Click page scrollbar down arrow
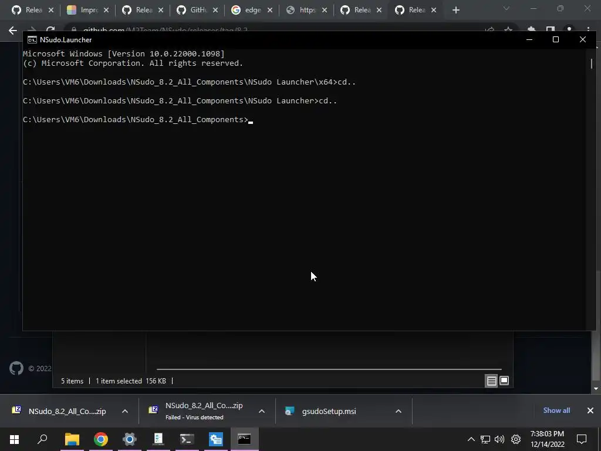Viewport: 601px width, 451px height. click(x=596, y=389)
